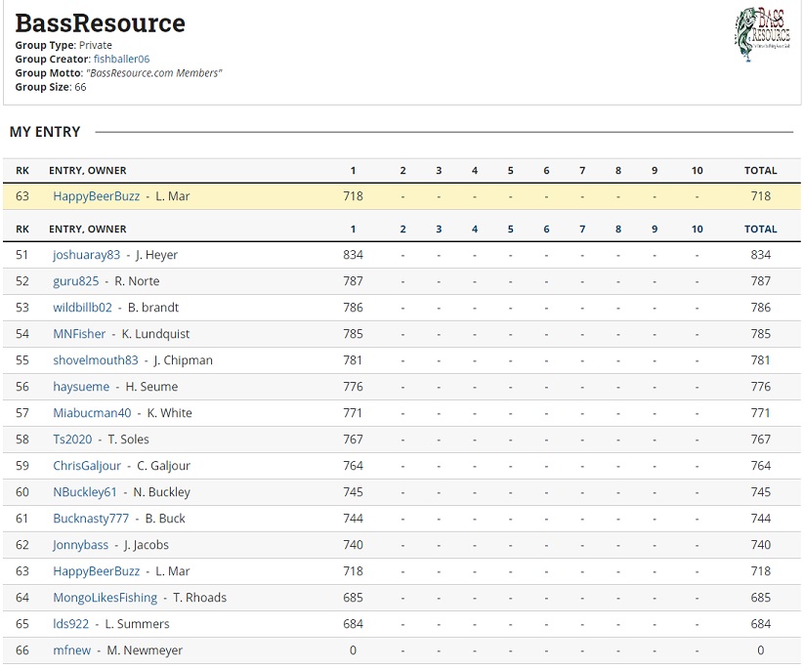Image resolution: width=804 pixels, height=669 pixels.
Task: Sort standings by week 8 column header
Action: [x=618, y=230]
